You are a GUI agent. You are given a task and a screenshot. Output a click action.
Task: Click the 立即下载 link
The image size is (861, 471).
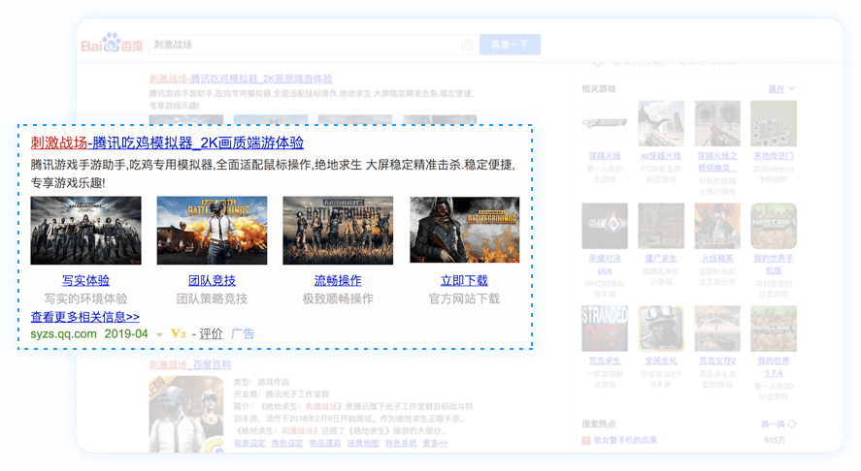point(464,281)
